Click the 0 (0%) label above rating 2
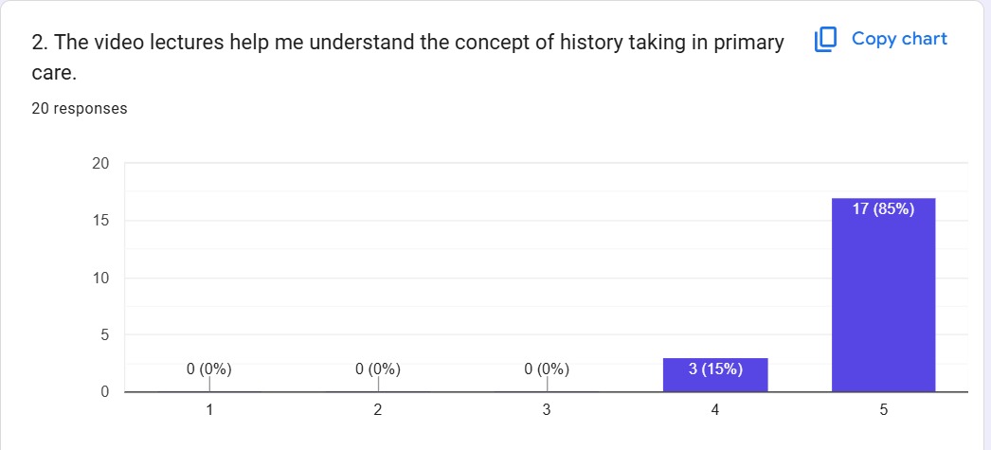This screenshot has width=991, height=450. click(378, 369)
